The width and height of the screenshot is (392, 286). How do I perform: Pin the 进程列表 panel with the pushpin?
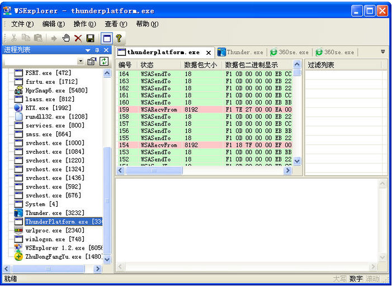[x=97, y=50]
